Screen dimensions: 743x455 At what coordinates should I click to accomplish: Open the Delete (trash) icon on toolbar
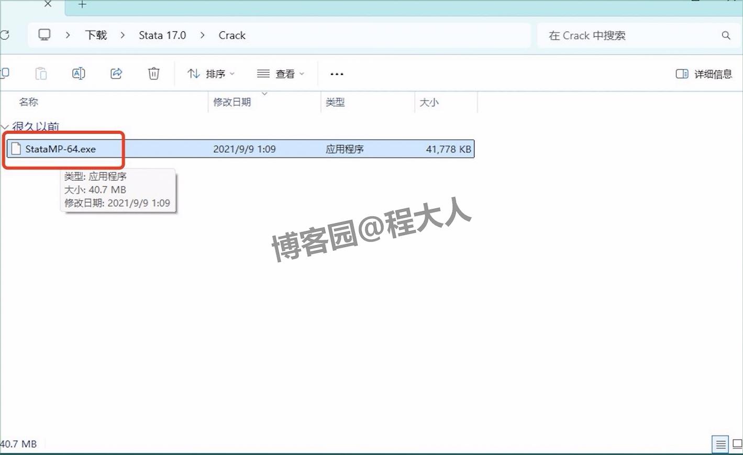coord(153,73)
